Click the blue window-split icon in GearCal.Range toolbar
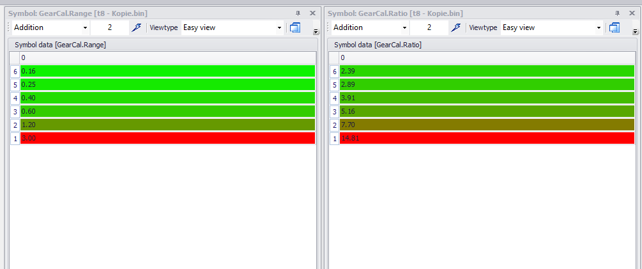This screenshot has width=642, height=269. tap(294, 28)
